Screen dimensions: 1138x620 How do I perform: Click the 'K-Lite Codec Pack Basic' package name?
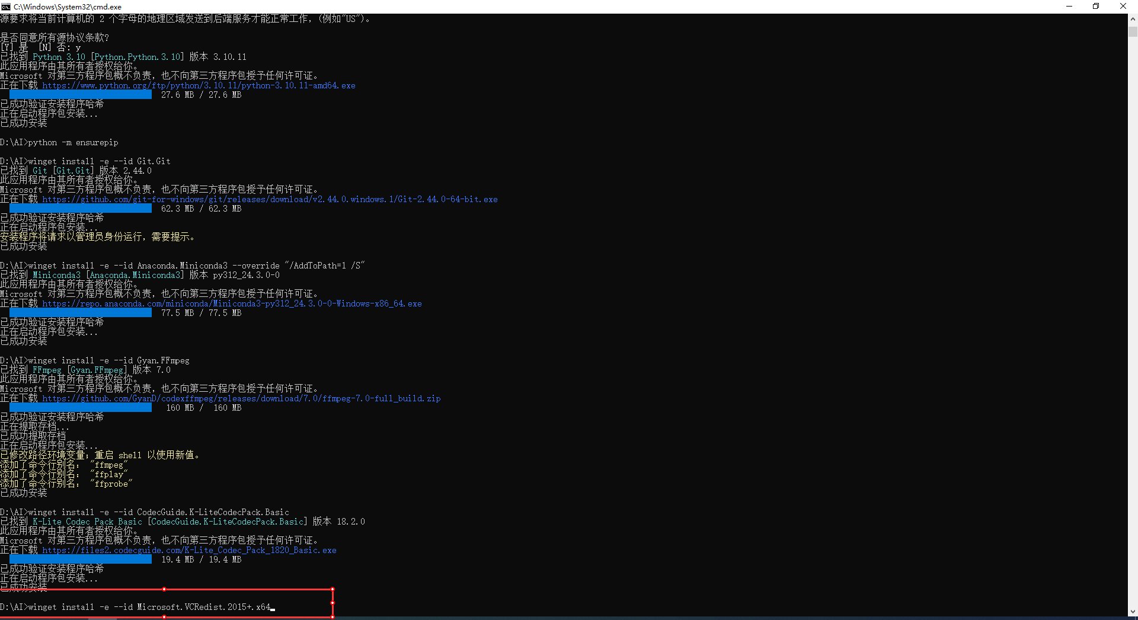[x=87, y=522]
